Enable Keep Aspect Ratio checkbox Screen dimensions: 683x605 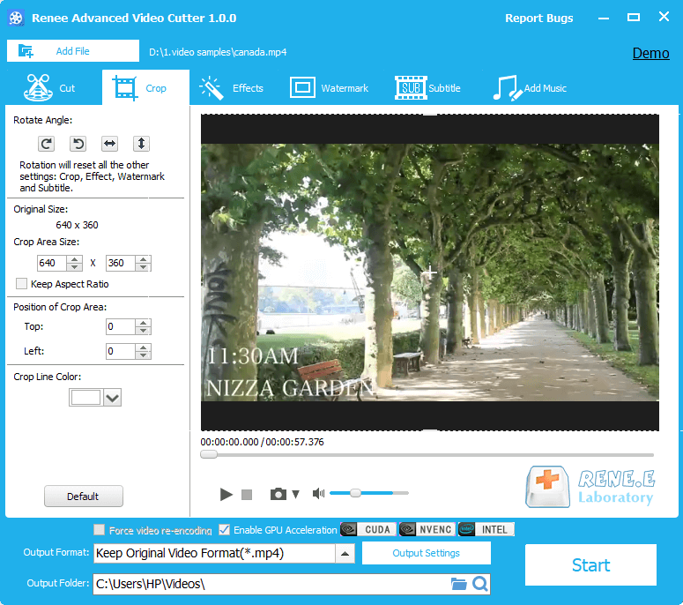point(21,284)
